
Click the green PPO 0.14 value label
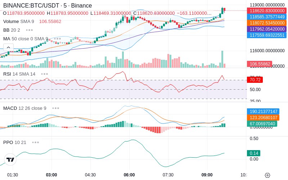point(254,153)
